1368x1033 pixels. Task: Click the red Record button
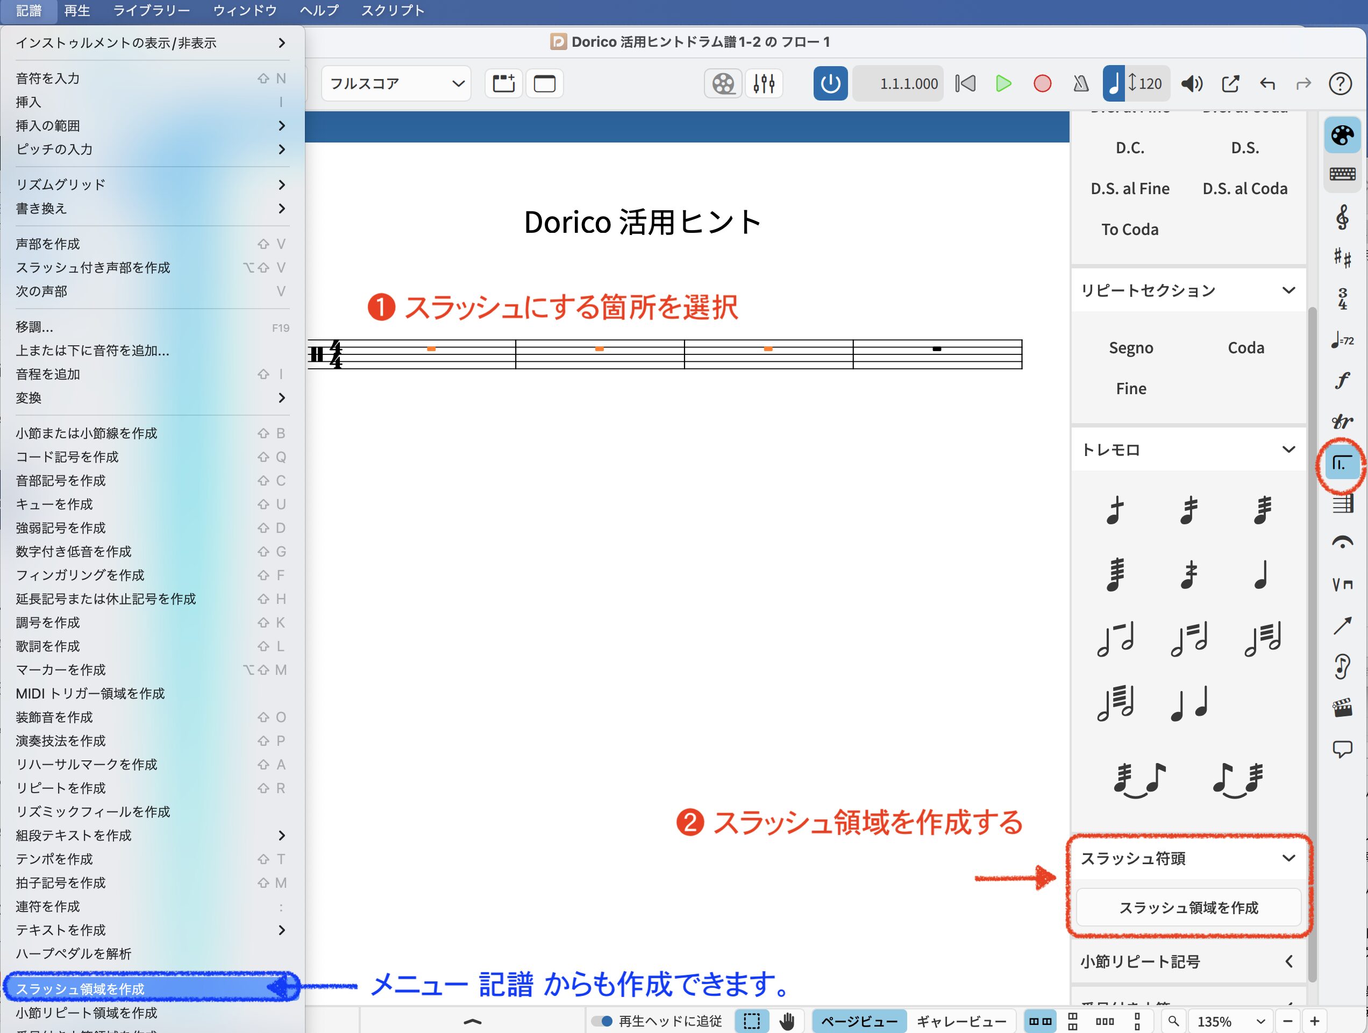(x=1042, y=83)
